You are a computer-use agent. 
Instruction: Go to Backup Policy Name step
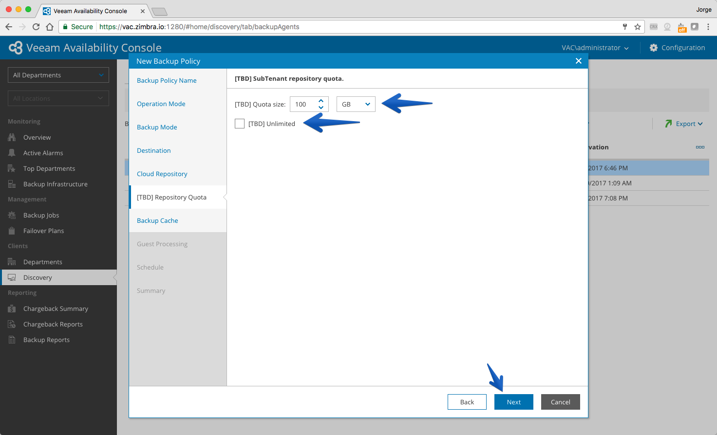click(167, 80)
